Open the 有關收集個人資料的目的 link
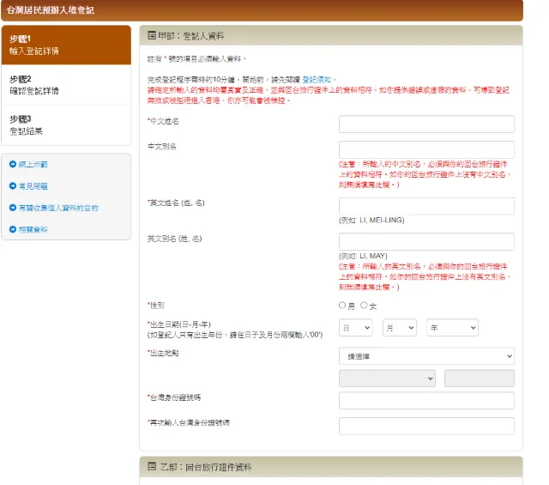This screenshot has width=549, height=485. (58, 208)
